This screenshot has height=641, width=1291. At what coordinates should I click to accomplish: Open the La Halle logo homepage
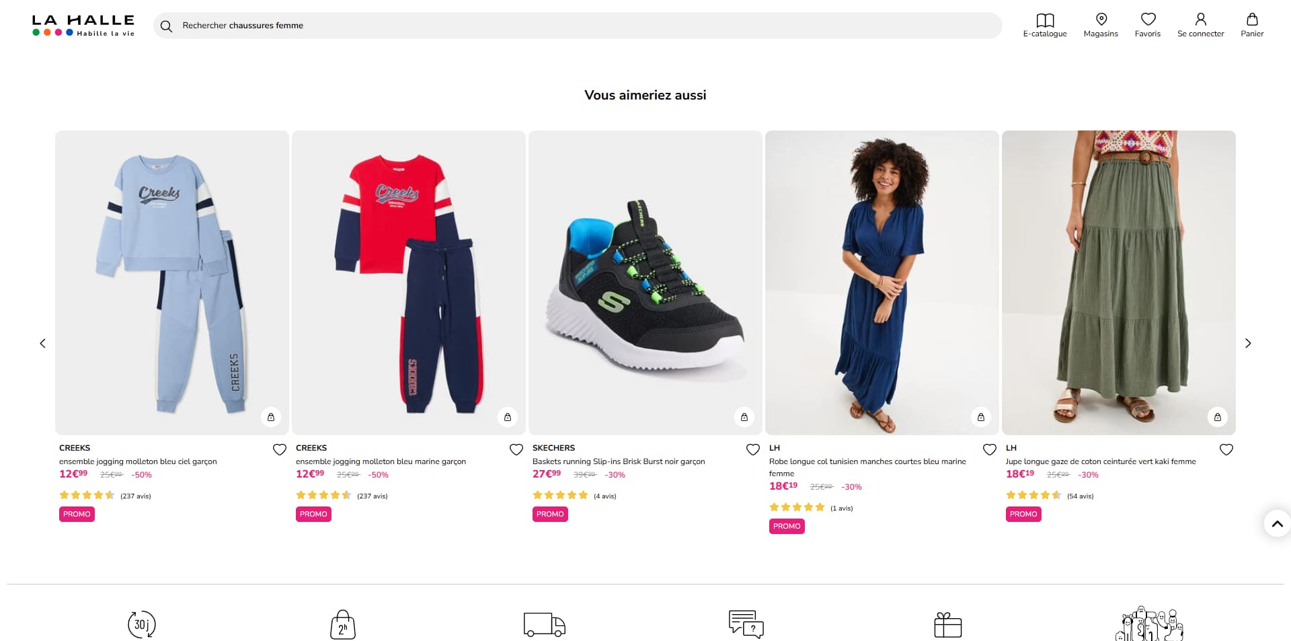(x=83, y=26)
